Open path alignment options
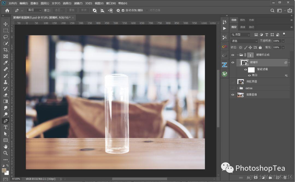 102,11
